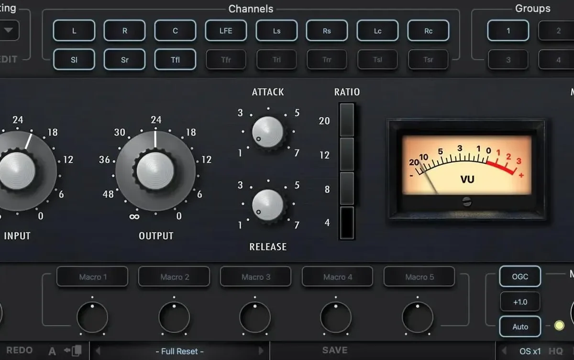Click the Macro 2 knob
The width and height of the screenshot is (574, 360).
click(174, 318)
